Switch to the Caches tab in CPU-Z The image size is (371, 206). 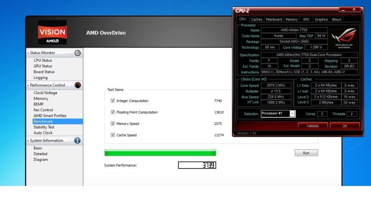point(256,20)
